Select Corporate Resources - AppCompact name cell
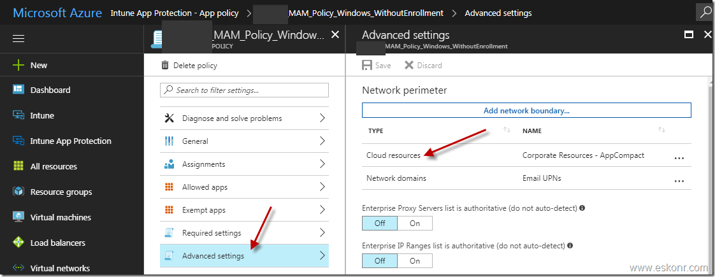 (x=583, y=155)
